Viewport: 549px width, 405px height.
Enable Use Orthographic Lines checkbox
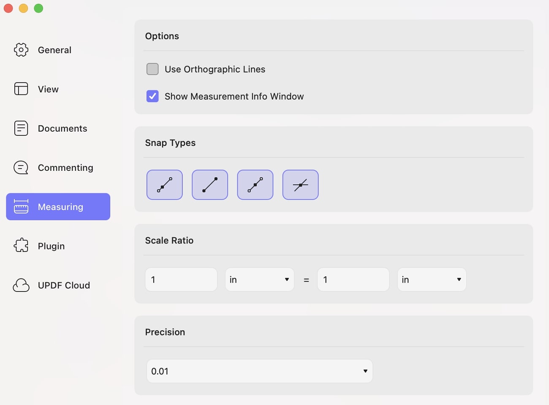point(152,69)
